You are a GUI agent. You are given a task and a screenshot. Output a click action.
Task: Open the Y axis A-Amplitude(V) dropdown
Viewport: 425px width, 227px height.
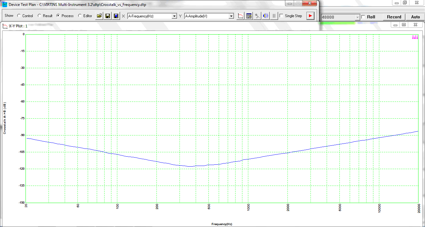[231, 16]
